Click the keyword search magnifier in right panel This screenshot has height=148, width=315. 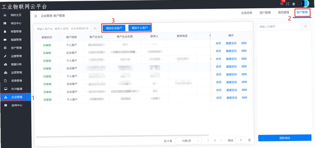(306, 26)
